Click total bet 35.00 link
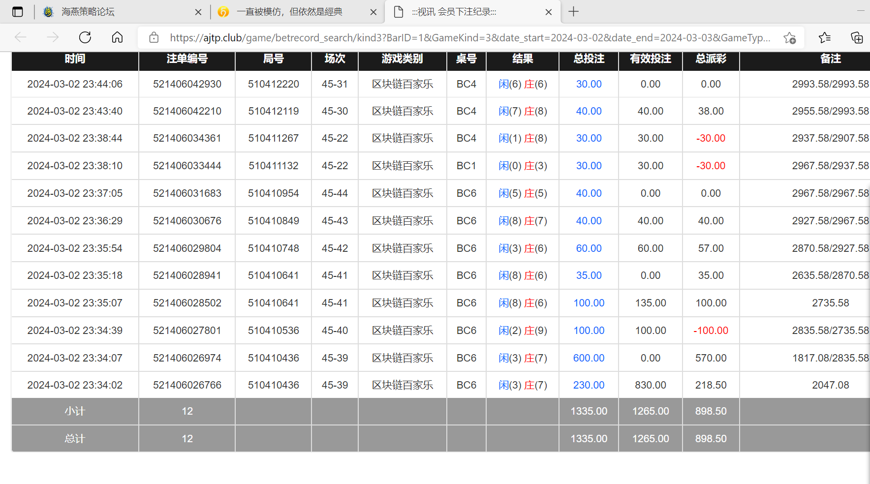 (589, 275)
